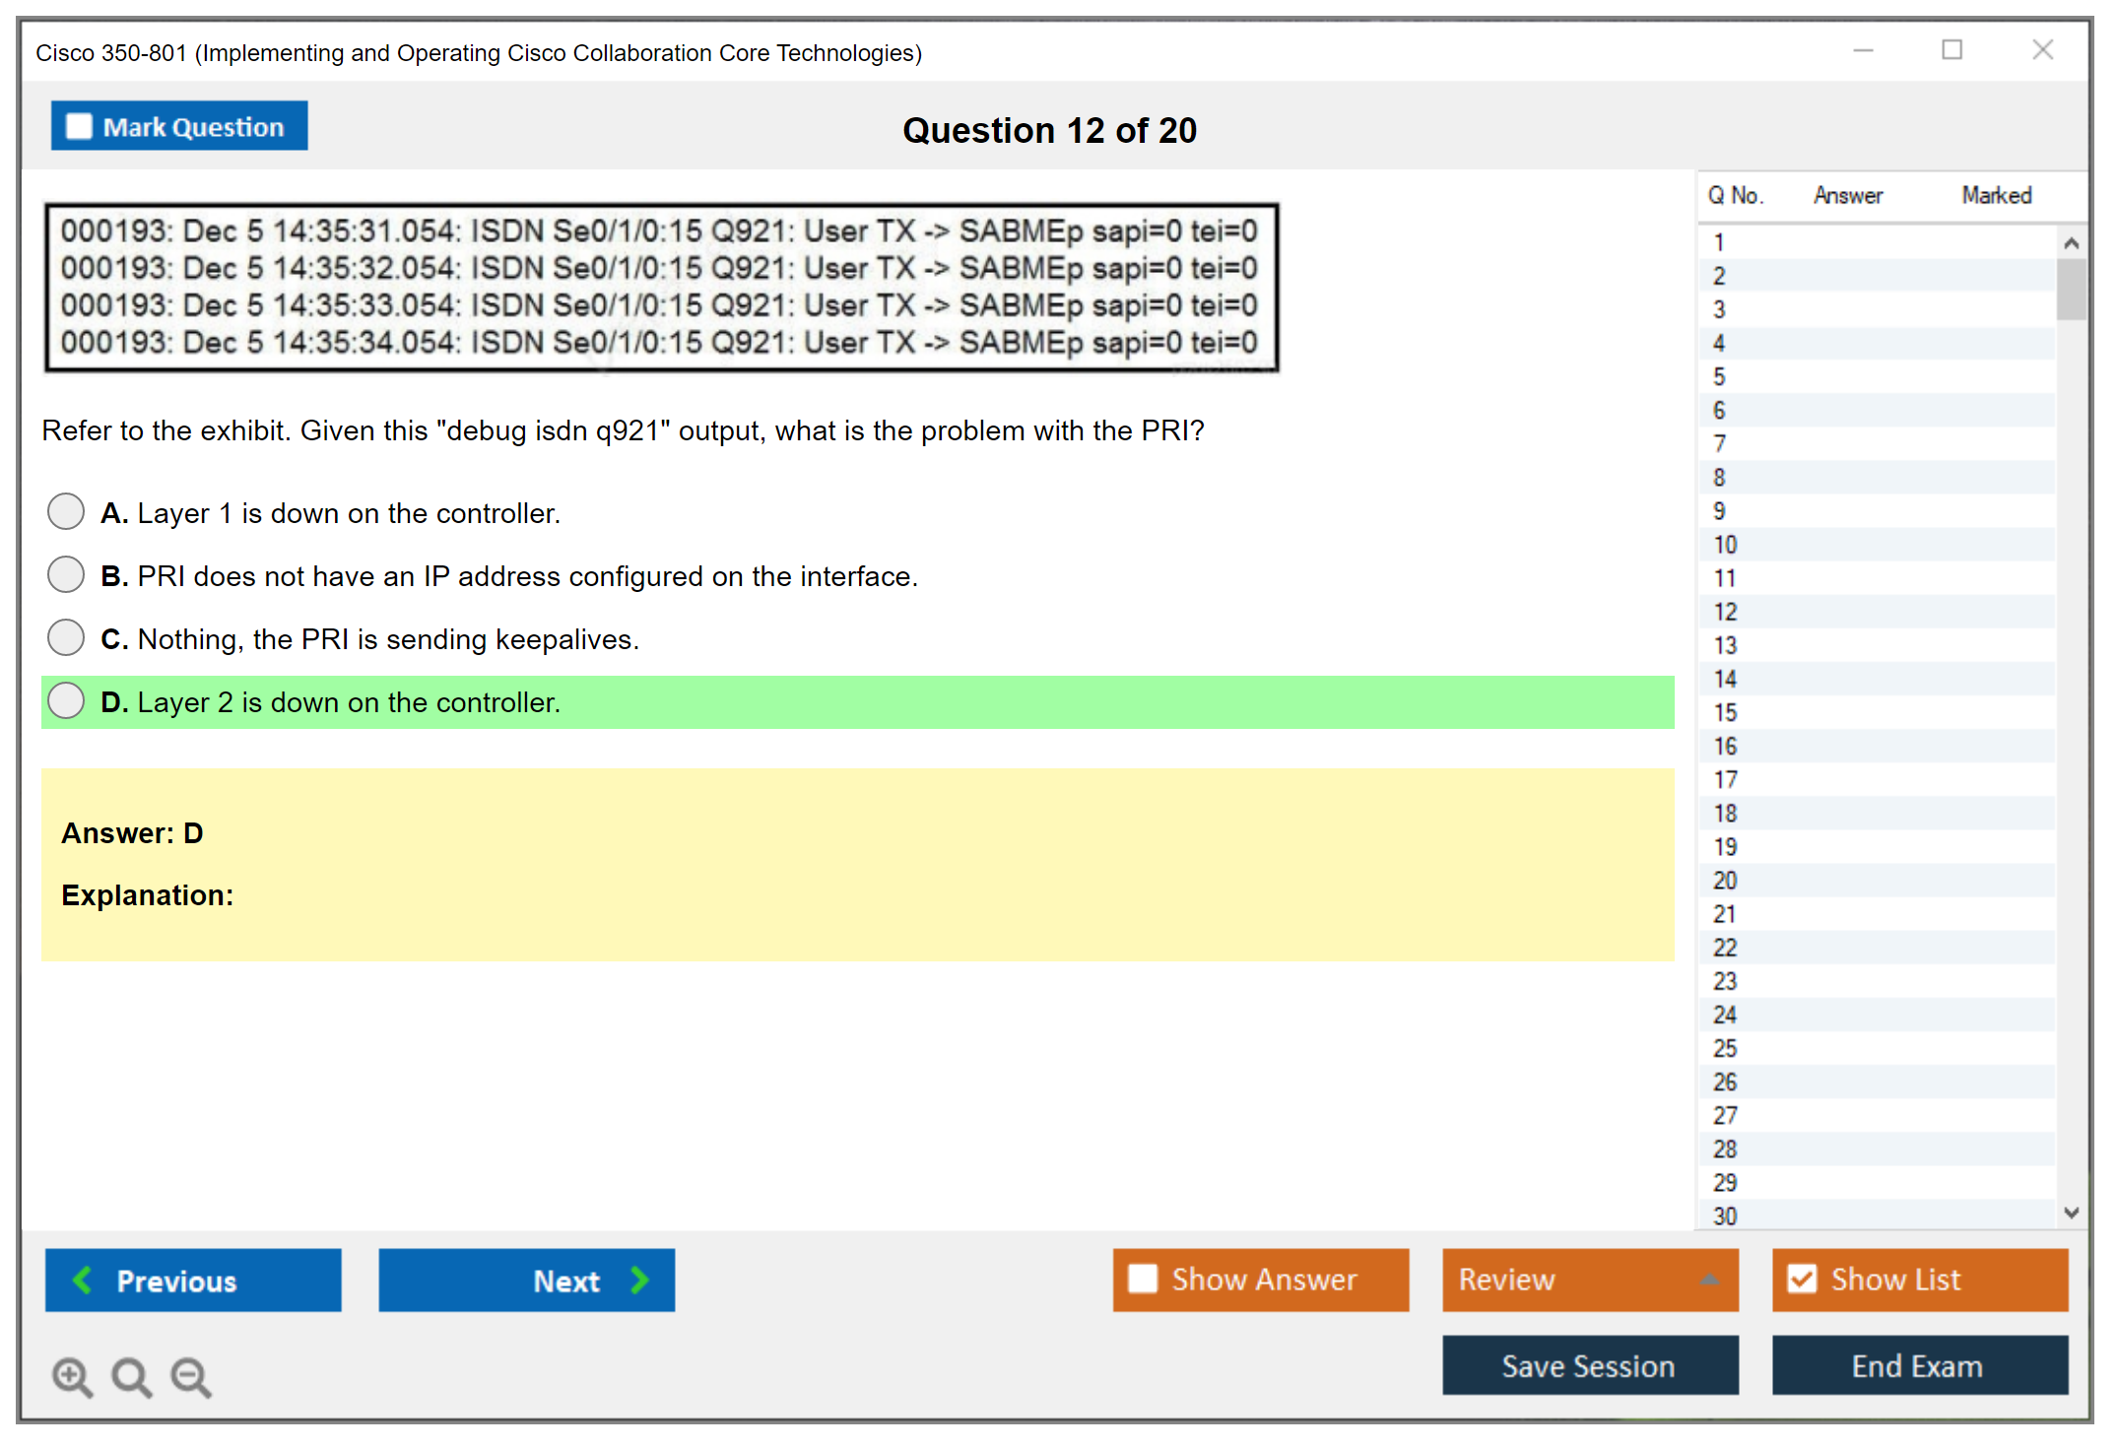This screenshot has width=2118, height=1448.
Task: Uncheck the Show List checkbox
Action: pos(1802,1279)
